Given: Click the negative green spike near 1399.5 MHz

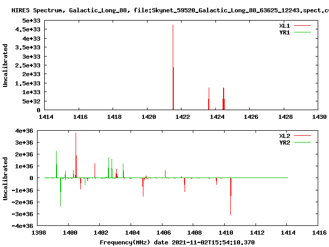Looking at the screenshot, I should [x=61, y=192].
